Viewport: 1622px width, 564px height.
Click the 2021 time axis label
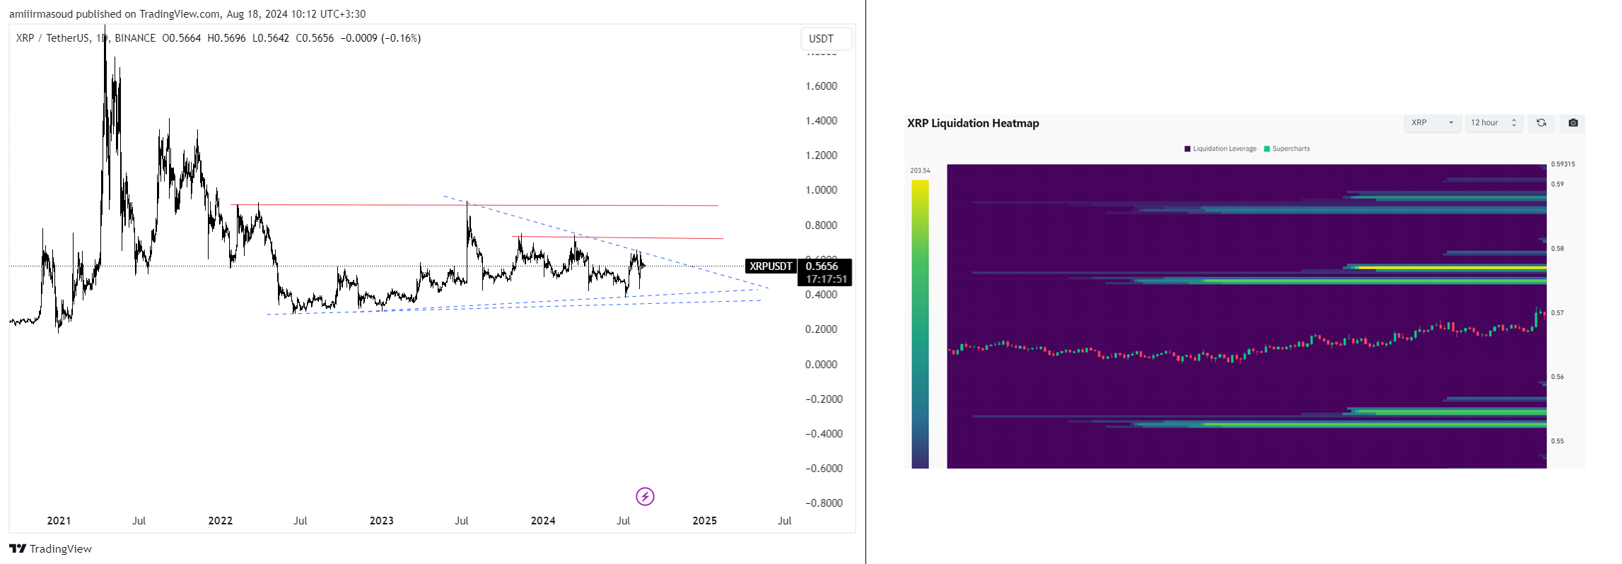coord(59,521)
